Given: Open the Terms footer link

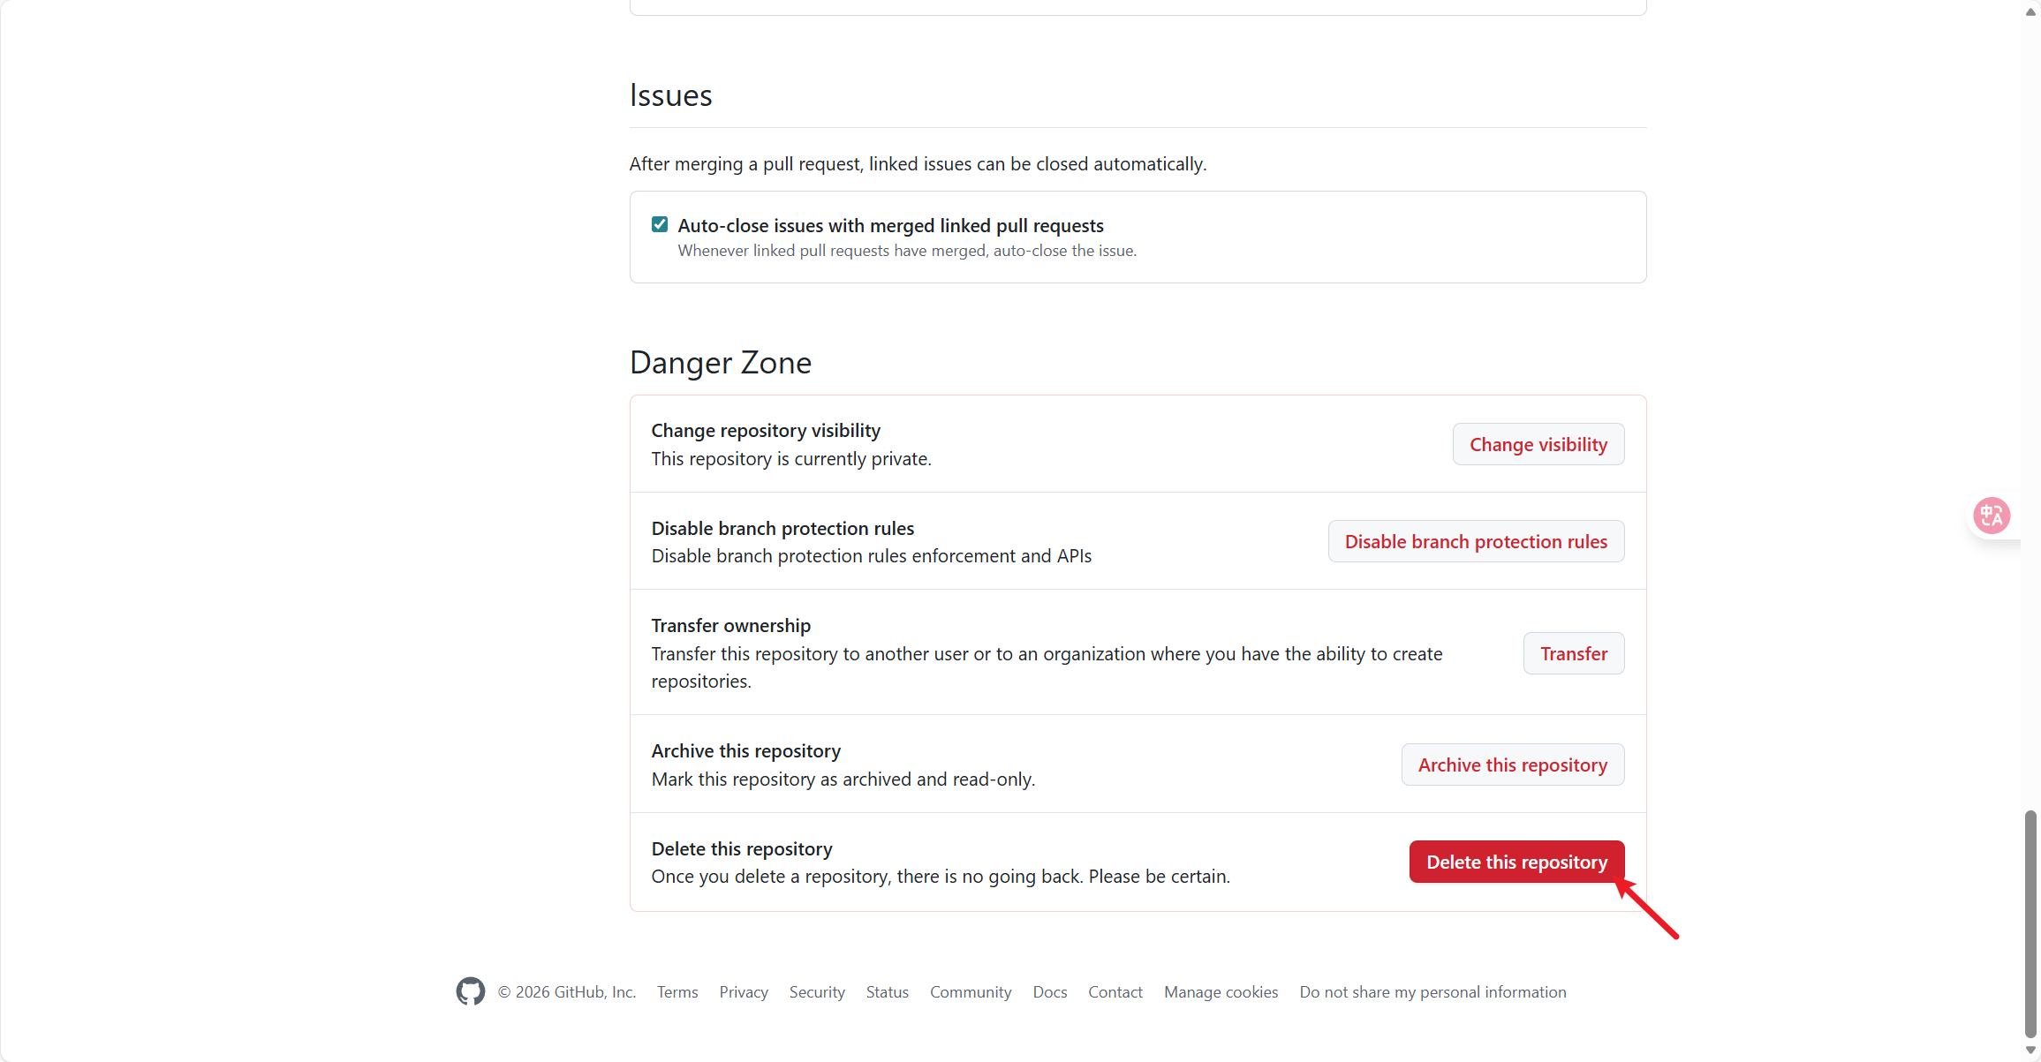Looking at the screenshot, I should (677, 992).
